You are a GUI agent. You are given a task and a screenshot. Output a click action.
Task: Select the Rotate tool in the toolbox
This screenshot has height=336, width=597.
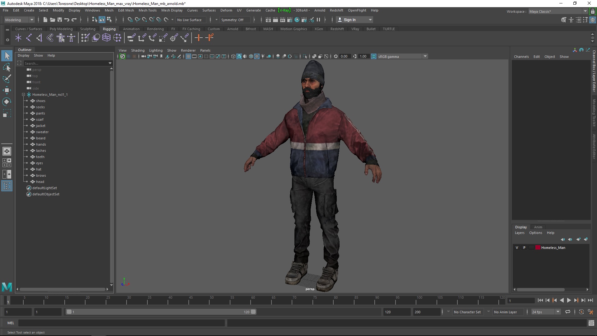pos(7,102)
